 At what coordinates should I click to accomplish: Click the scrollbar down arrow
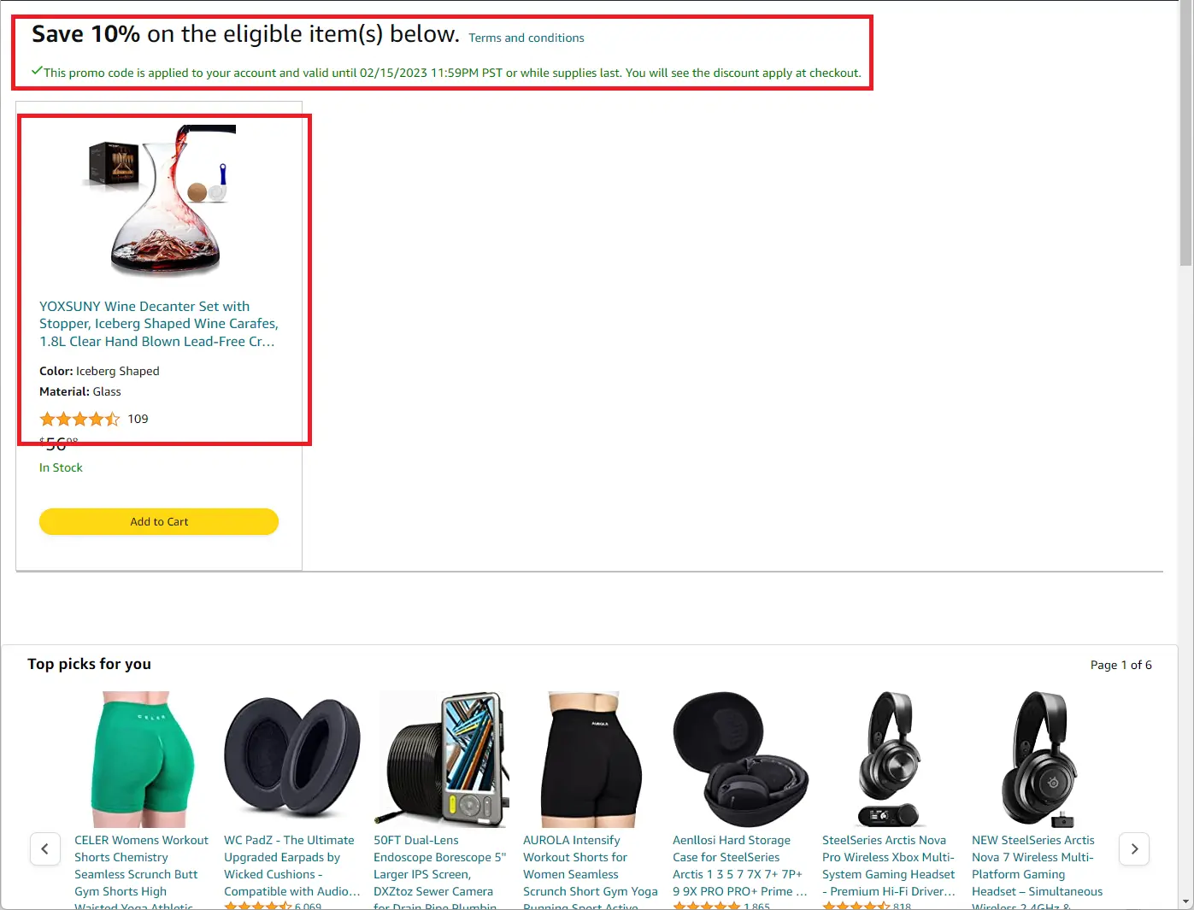click(1185, 902)
